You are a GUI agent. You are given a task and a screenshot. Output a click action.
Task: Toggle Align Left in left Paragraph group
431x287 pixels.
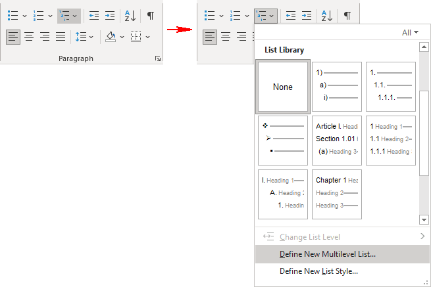click(13, 37)
